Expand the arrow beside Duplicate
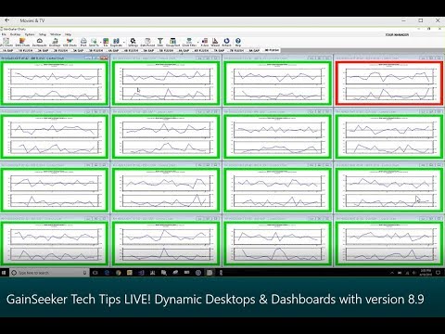 (124, 42)
